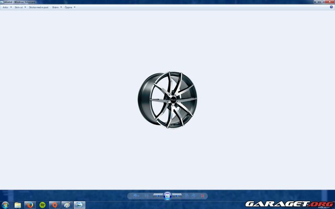Go to the next photo
The height and width of the screenshot is (209, 335).
(177, 196)
